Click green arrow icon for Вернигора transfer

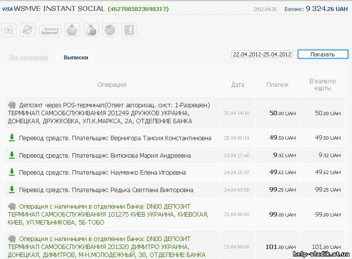[11, 138]
